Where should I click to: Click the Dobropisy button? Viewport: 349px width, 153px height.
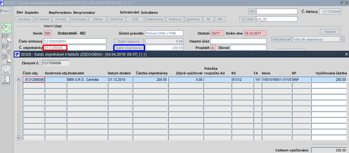(79, 19)
